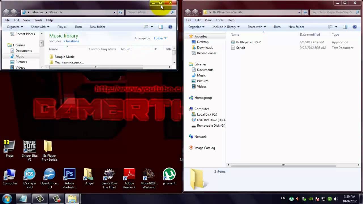Viewport: 363px width, 204px height.
Task: Open help in the Bs Player Pro+Serials window
Action: pyautogui.click(x=354, y=27)
